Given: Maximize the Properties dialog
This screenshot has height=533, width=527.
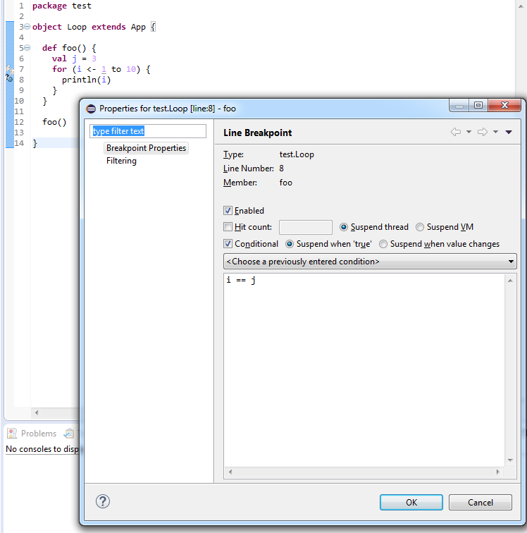Looking at the screenshot, I should [478, 105].
